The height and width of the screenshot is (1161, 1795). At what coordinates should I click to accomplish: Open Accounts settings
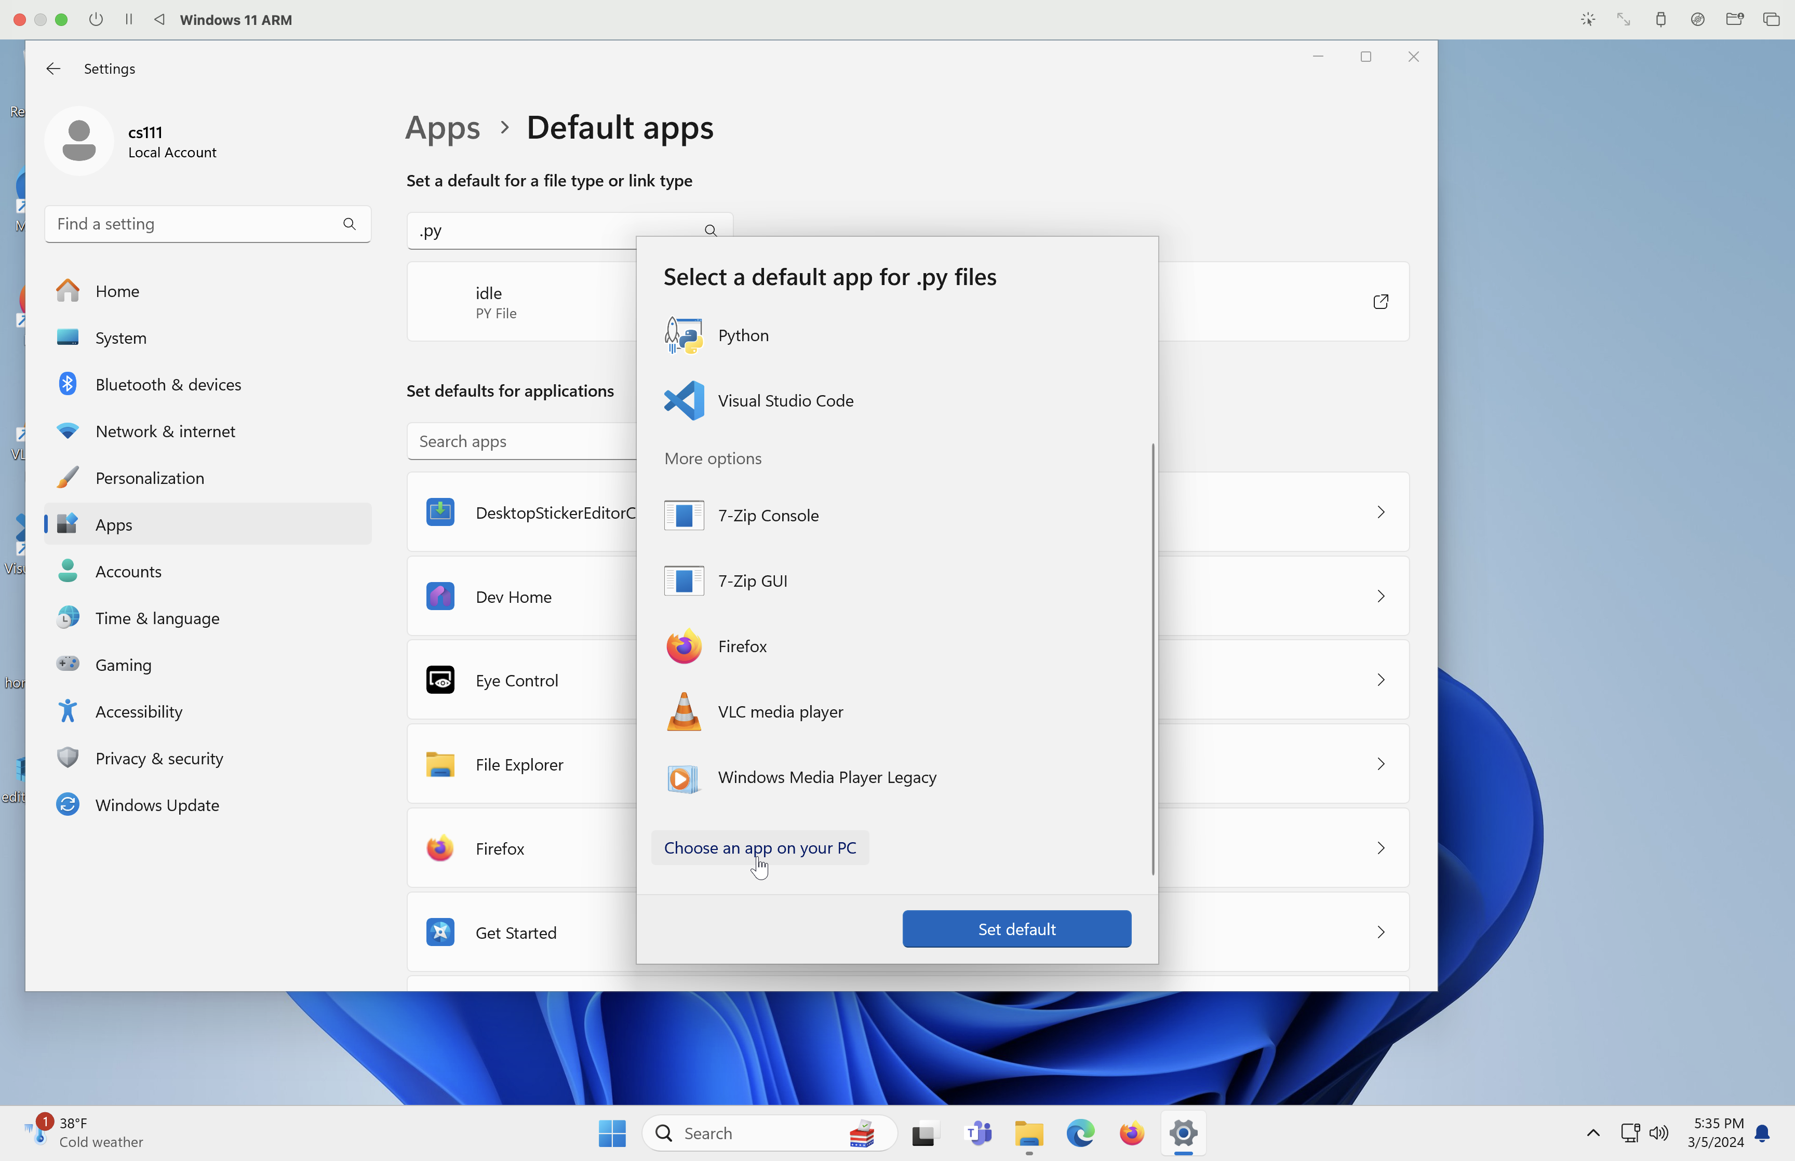tap(208, 572)
